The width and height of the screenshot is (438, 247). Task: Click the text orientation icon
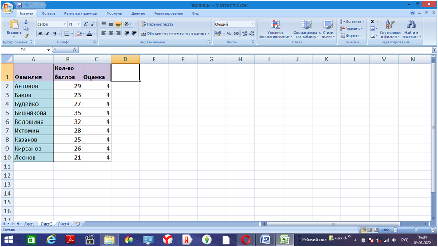(127, 24)
